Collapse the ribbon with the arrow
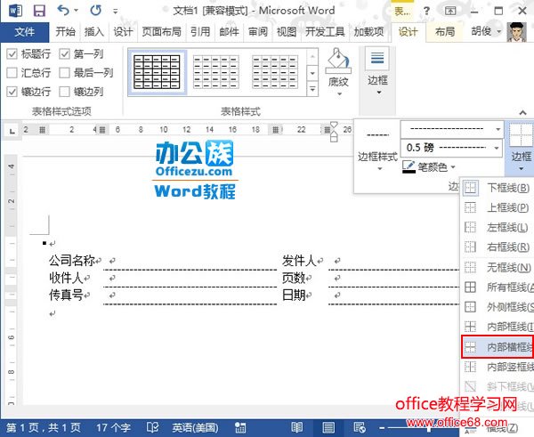Viewport: 534px width, 437px height. 522,112
